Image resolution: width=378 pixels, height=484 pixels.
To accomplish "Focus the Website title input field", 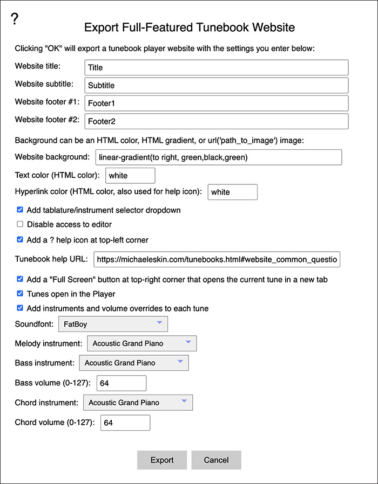I will [x=217, y=67].
